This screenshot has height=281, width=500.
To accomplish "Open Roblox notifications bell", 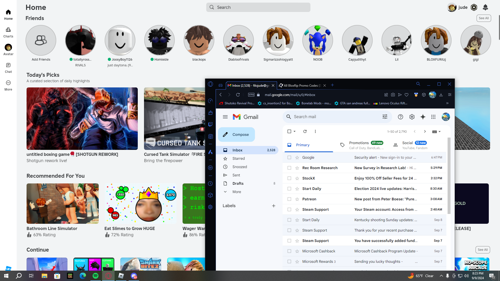I will [485, 7].
